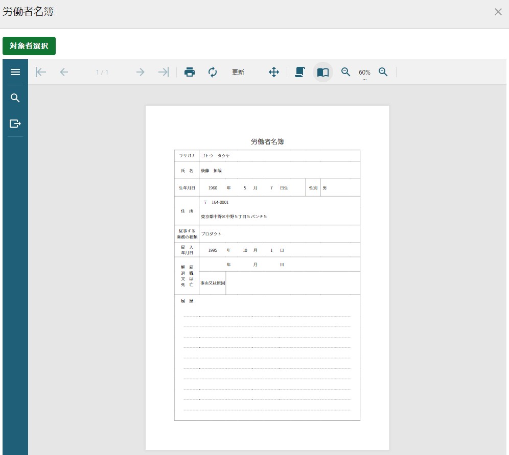This screenshot has height=455, width=509.
Task: Toggle the single page book view
Action: point(323,72)
